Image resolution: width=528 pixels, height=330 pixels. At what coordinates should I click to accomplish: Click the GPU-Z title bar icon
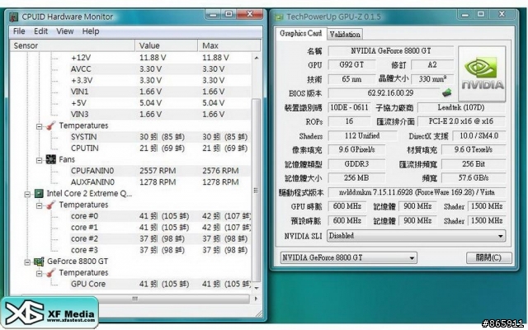click(279, 17)
